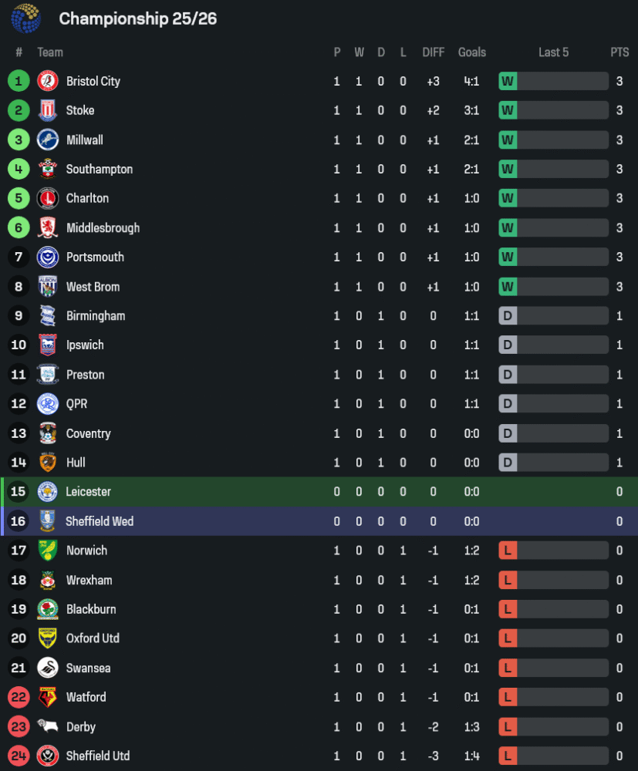638x771 pixels.
Task: Click the Championship league logo
Action: pos(26,19)
